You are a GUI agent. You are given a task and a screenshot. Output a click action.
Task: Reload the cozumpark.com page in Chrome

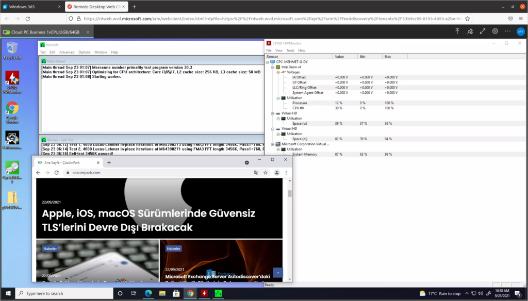[x=57, y=173]
